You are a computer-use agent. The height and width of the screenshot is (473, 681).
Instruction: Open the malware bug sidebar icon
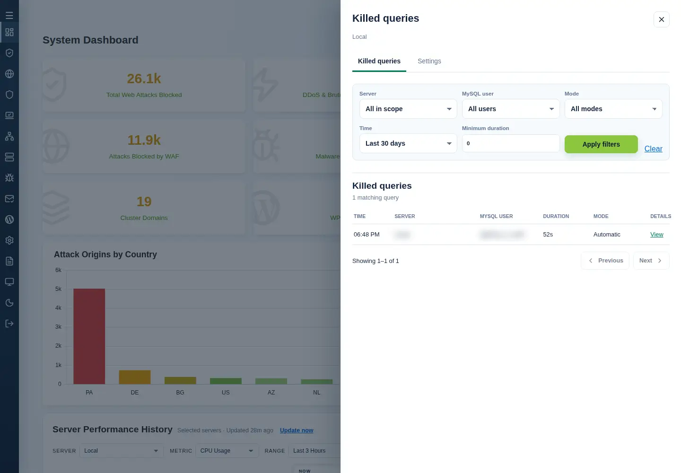pyautogui.click(x=9, y=178)
